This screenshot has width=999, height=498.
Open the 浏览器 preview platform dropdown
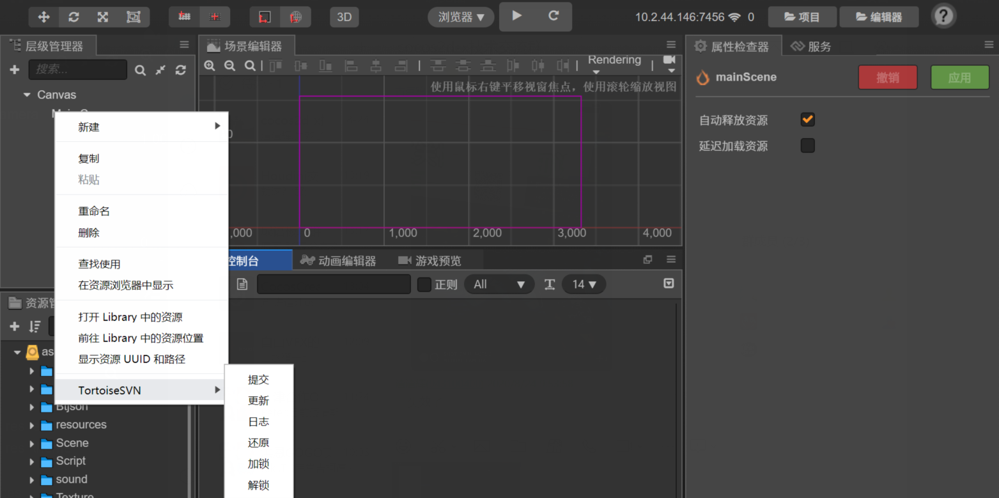[x=461, y=17]
